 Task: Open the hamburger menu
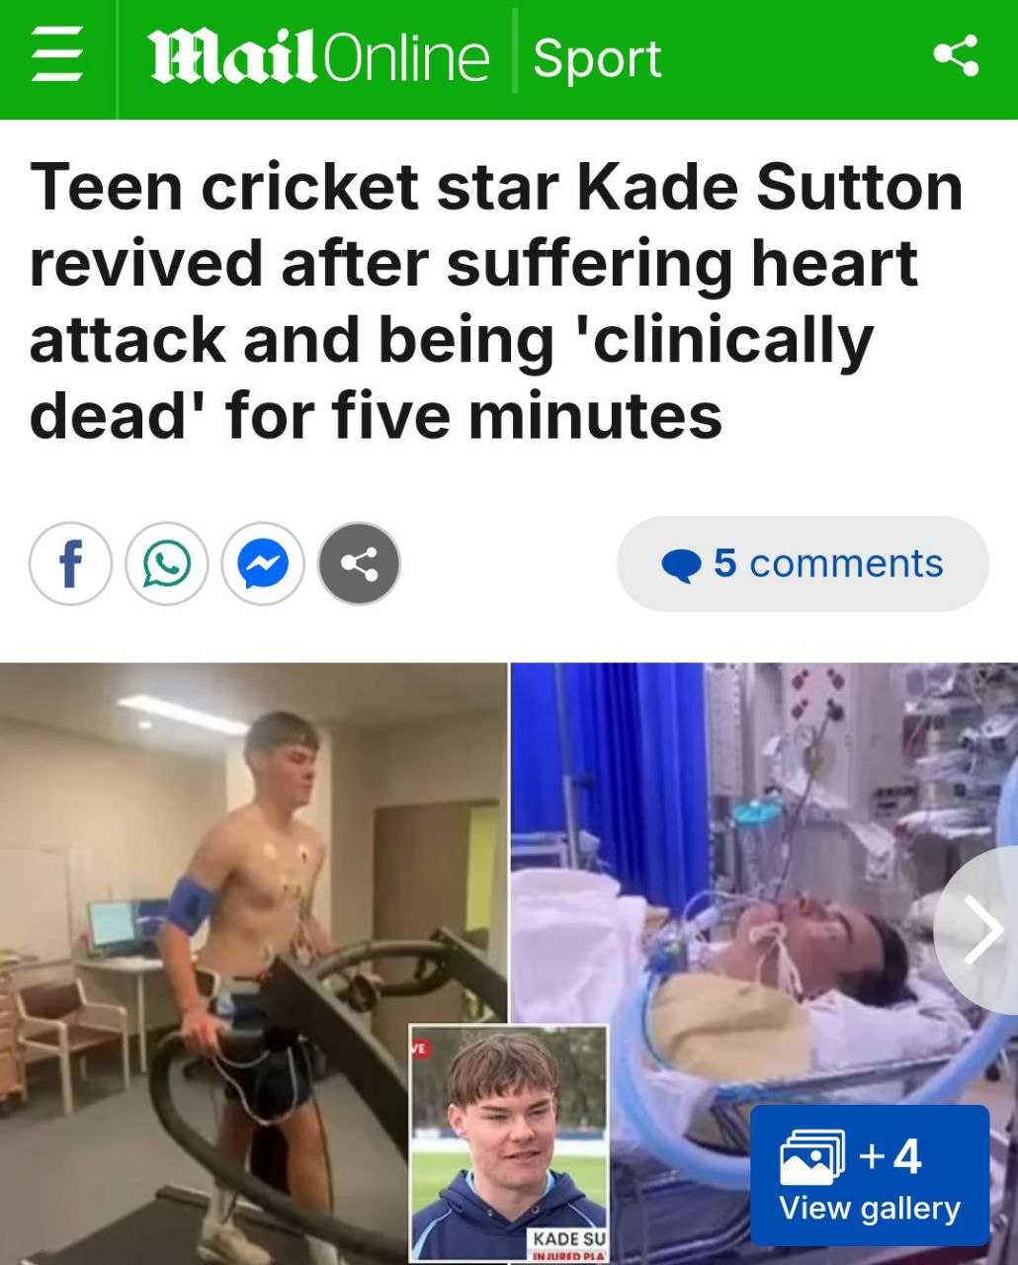tap(56, 56)
